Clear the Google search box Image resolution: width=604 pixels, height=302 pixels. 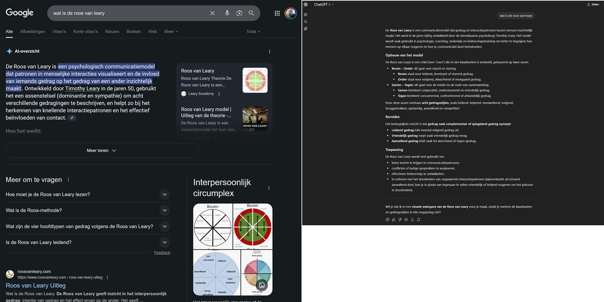pyautogui.click(x=212, y=13)
